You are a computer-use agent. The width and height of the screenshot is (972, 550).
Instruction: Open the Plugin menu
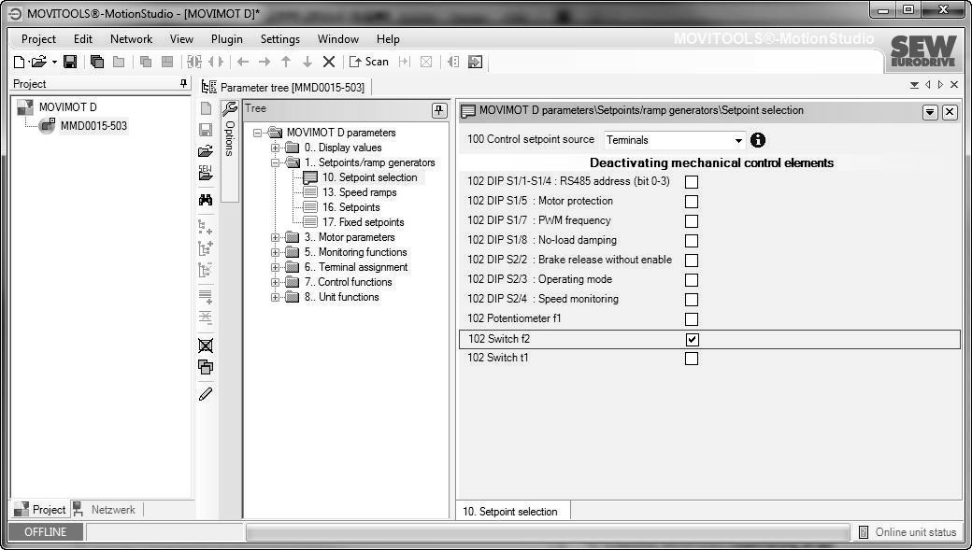227,39
